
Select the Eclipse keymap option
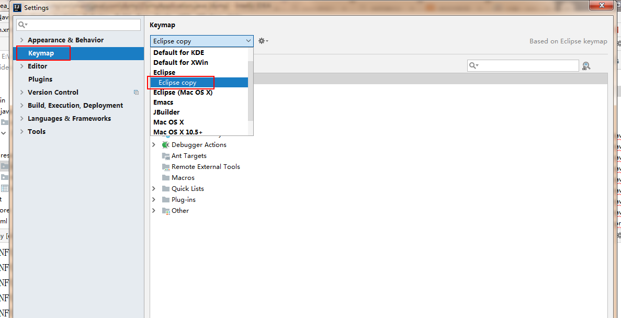coord(199,73)
